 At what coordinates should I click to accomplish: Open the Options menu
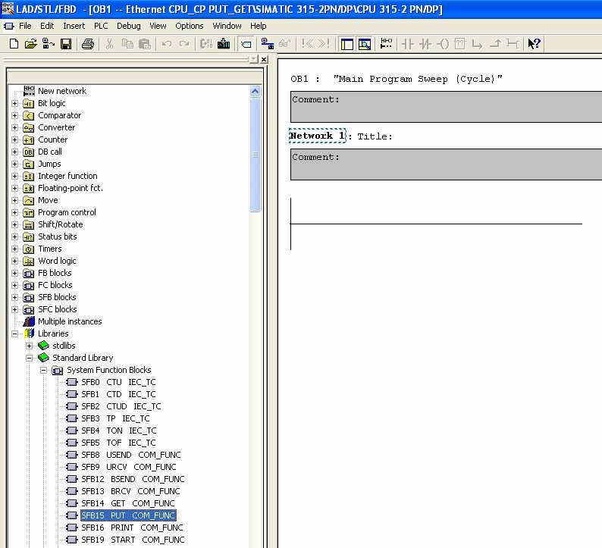pyautogui.click(x=190, y=26)
